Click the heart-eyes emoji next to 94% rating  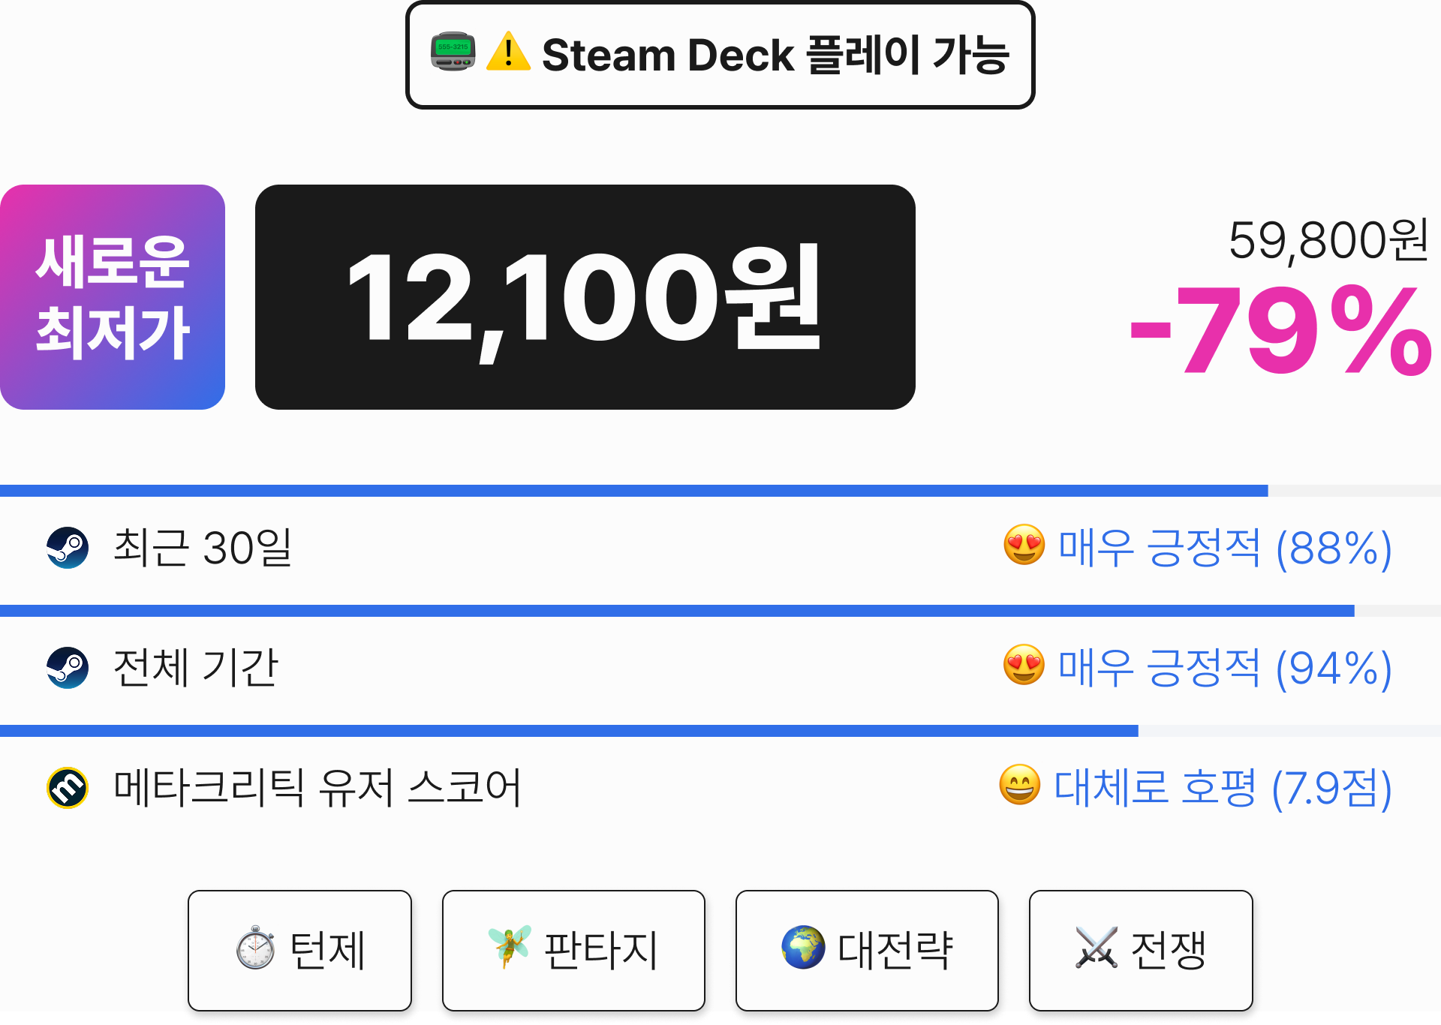(1024, 666)
